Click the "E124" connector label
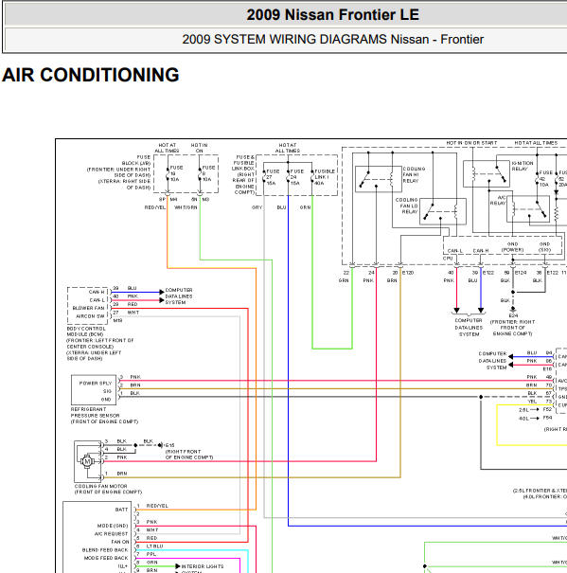This screenshot has width=567, height=573. [521, 273]
